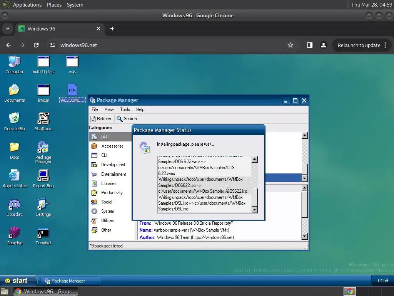Open the Computer desktop icon
The height and width of the screenshot is (296, 394).
click(x=14, y=65)
